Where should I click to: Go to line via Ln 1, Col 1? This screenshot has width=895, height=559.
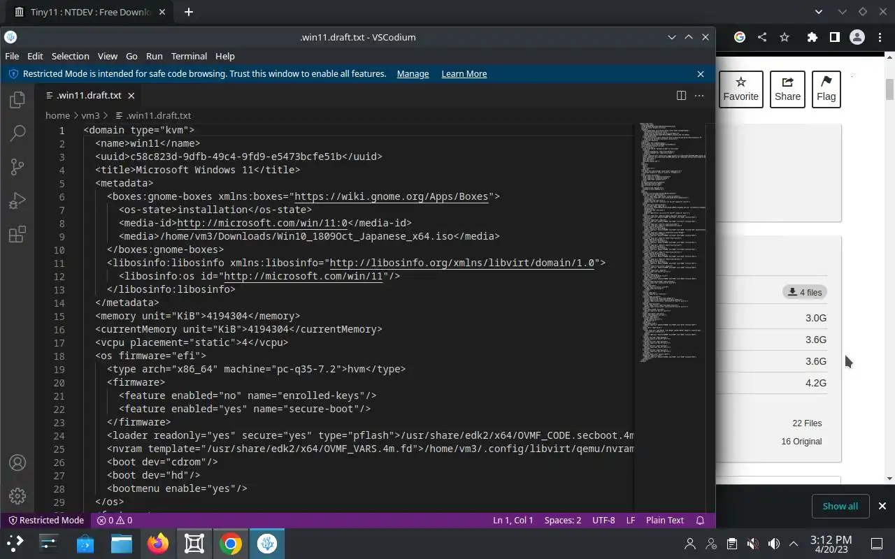(x=513, y=521)
